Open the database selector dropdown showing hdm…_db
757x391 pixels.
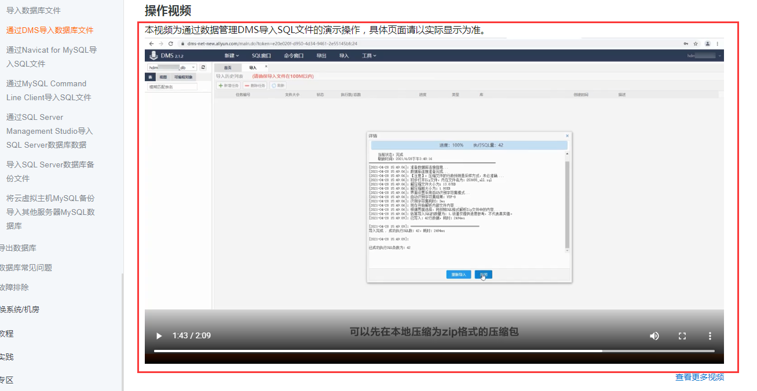point(173,67)
